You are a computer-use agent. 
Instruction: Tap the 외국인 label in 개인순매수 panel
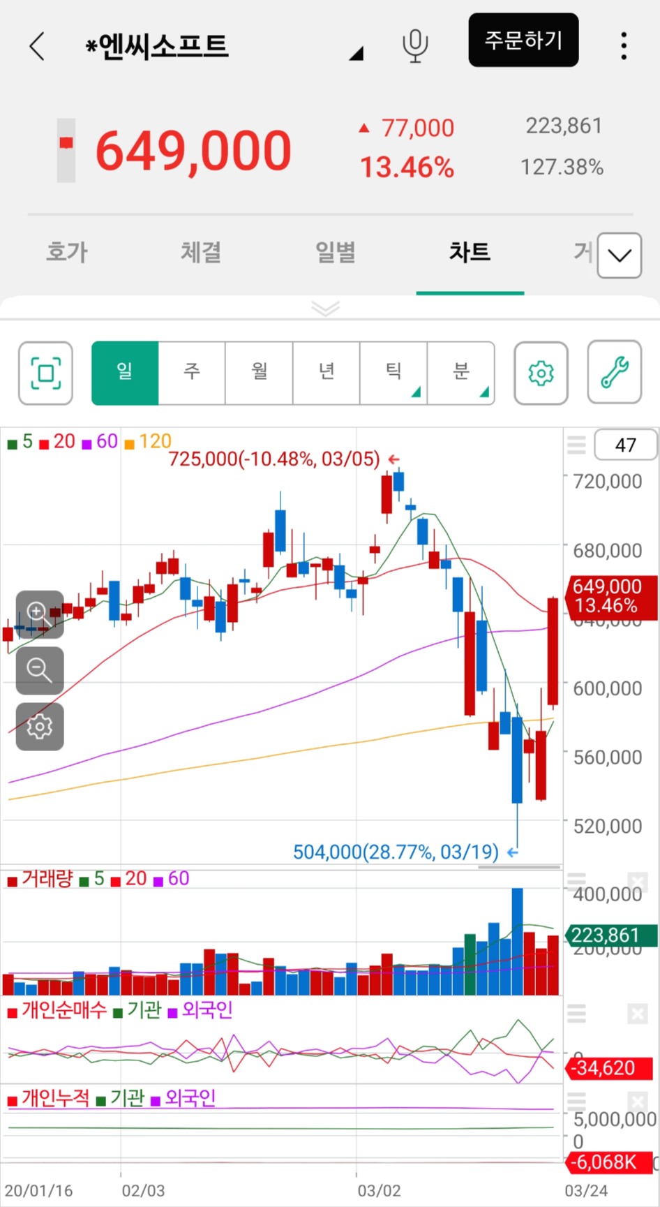coord(200,1009)
